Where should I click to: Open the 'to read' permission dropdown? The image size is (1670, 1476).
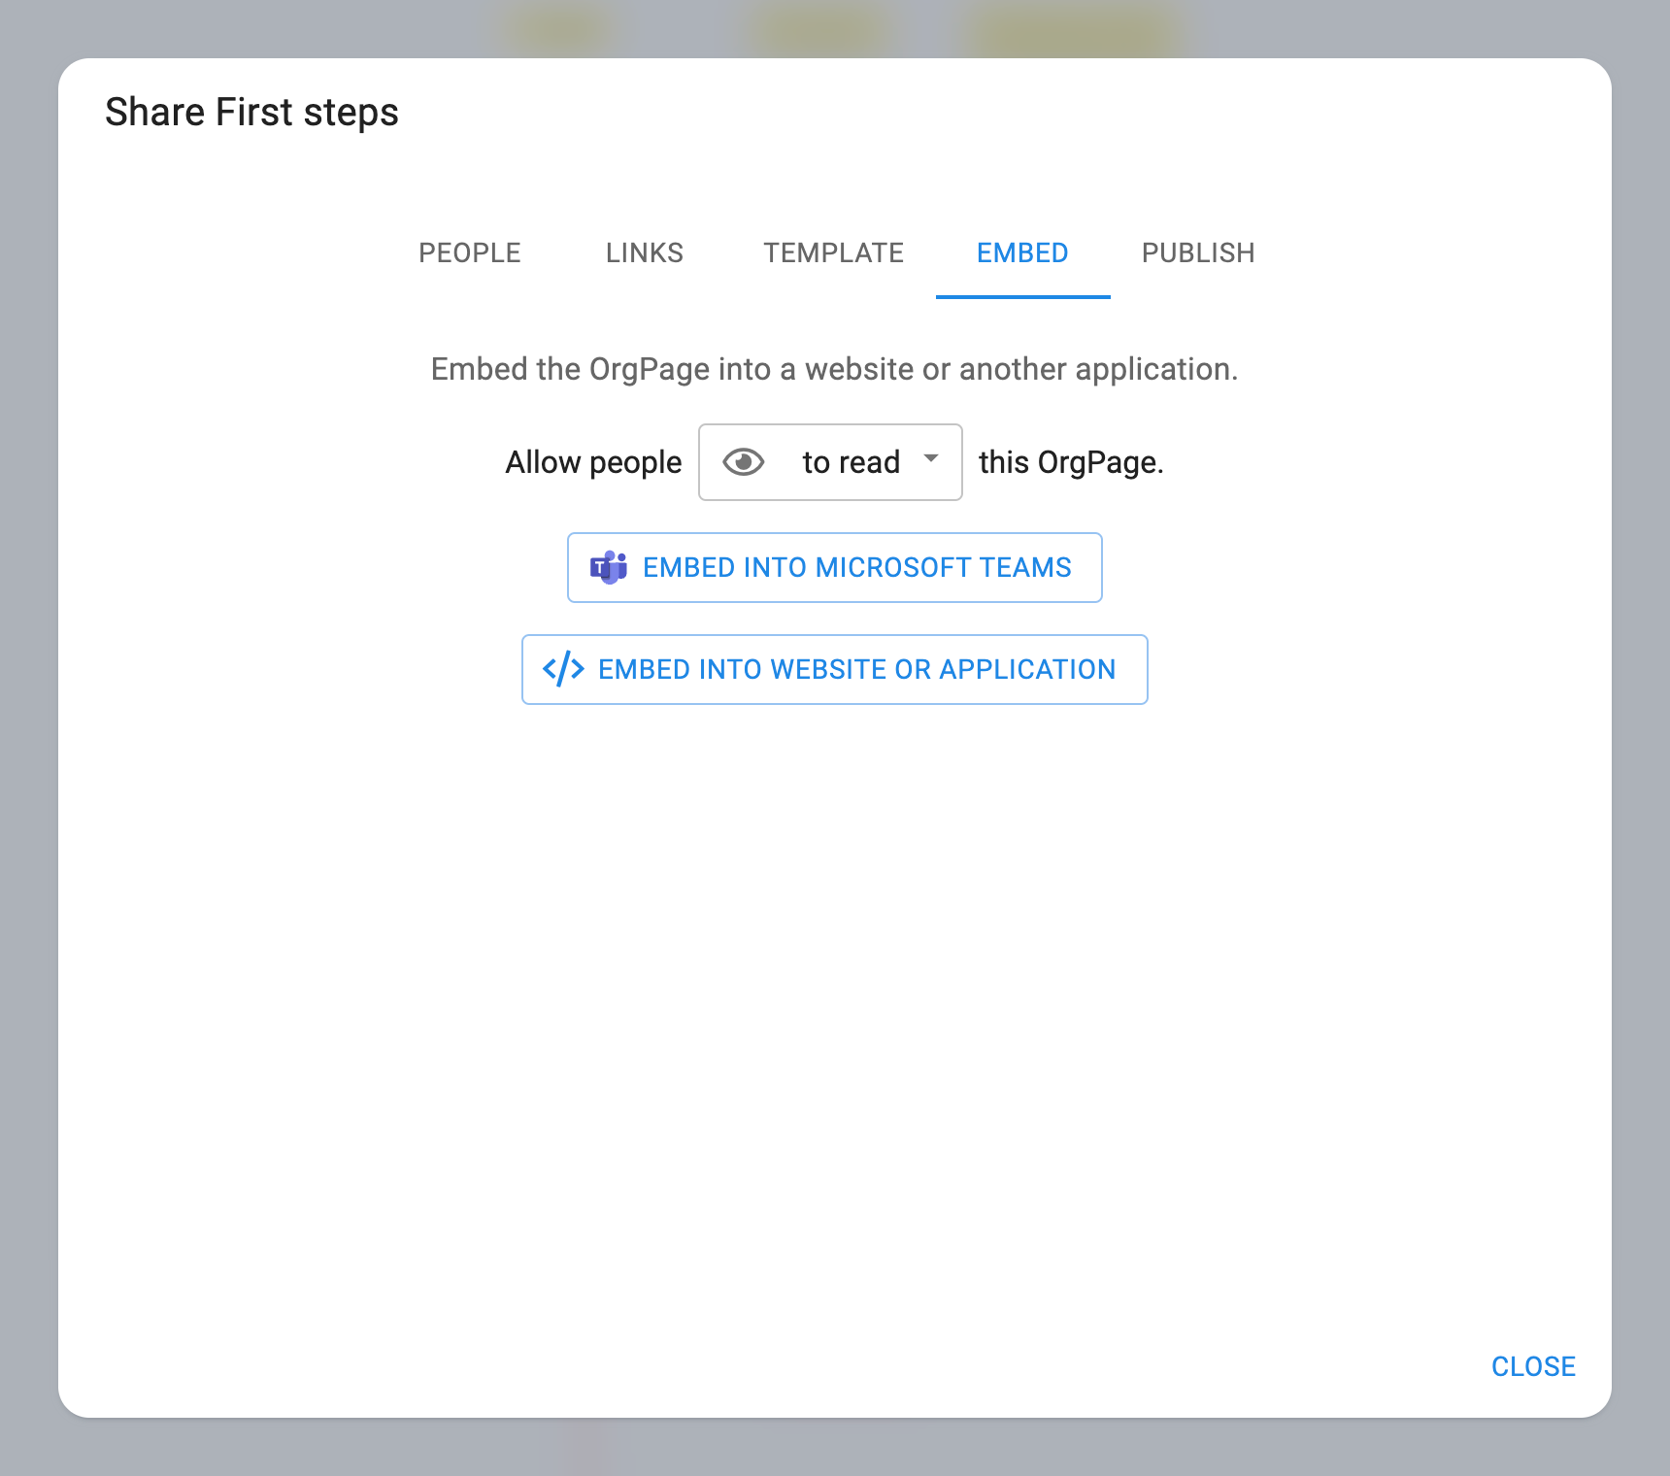point(851,462)
